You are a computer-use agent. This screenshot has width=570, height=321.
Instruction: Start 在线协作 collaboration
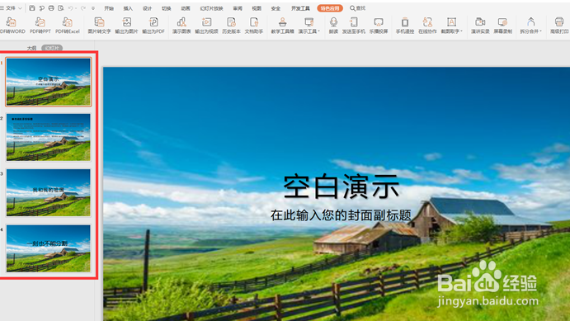tap(427, 26)
